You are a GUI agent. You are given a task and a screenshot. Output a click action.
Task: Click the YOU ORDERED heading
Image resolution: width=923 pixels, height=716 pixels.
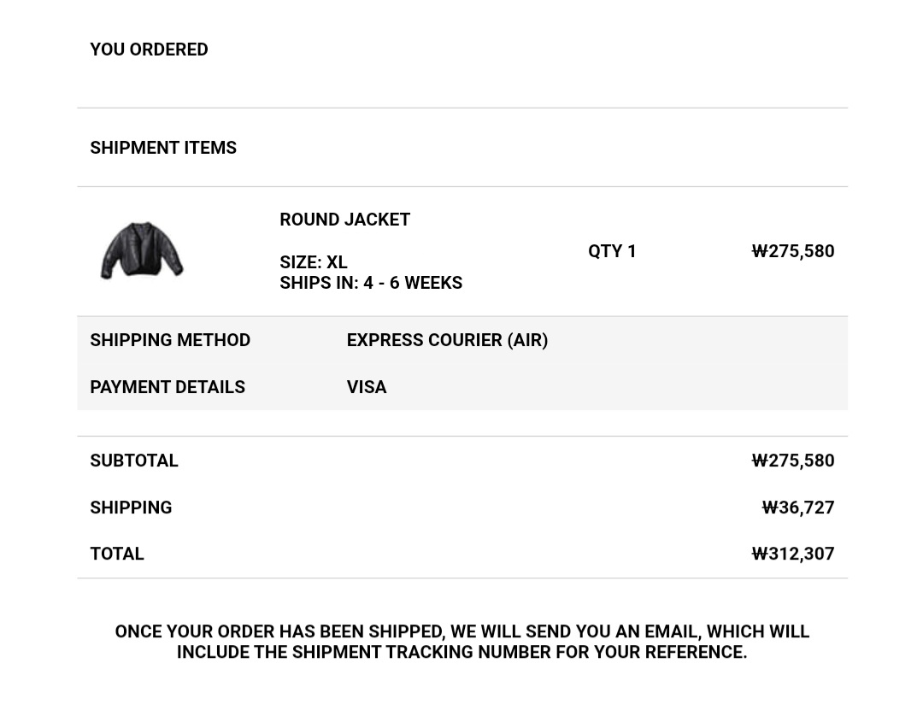[x=149, y=50]
